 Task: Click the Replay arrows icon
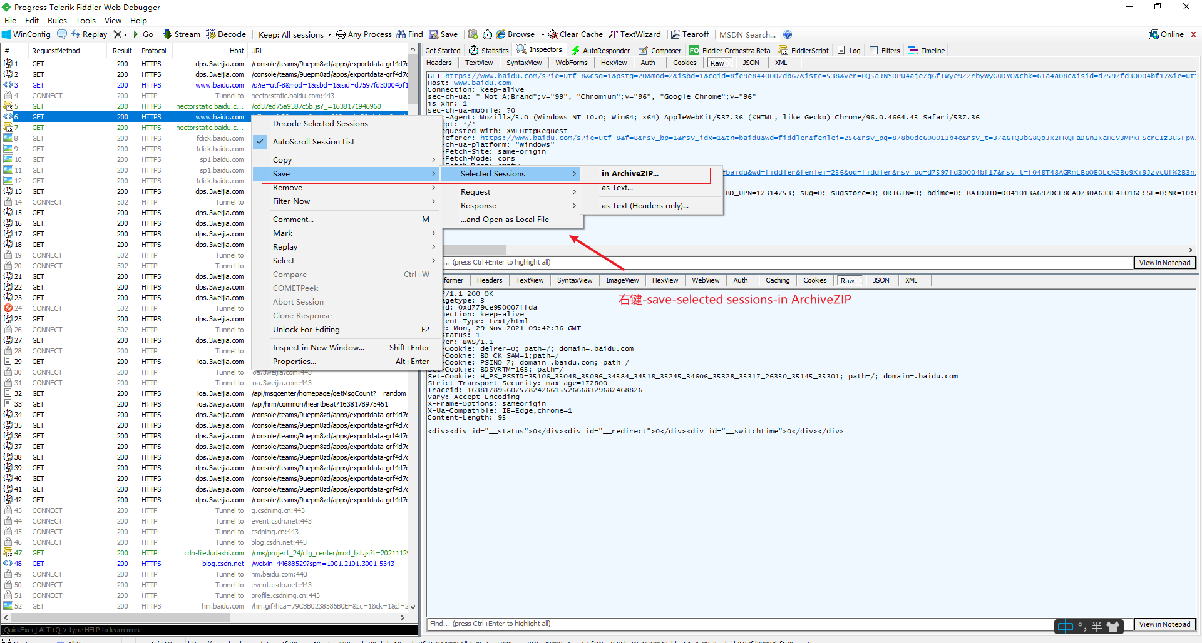pyautogui.click(x=76, y=34)
